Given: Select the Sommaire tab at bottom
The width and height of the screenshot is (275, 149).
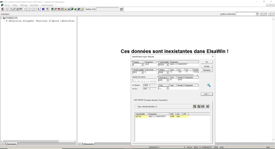Looking at the screenshot, I should 11,144.
